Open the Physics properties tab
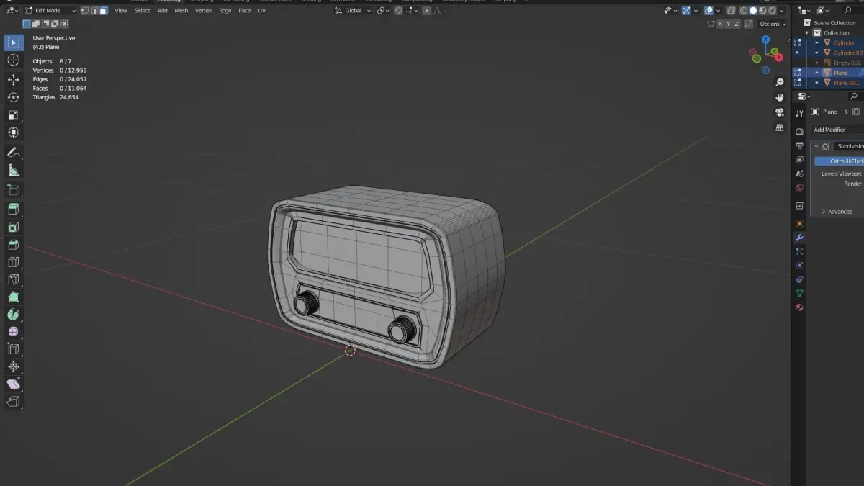This screenshot has width=864, height=486. coord(799,266)
